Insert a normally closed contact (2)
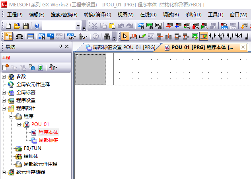 (221, 37)
